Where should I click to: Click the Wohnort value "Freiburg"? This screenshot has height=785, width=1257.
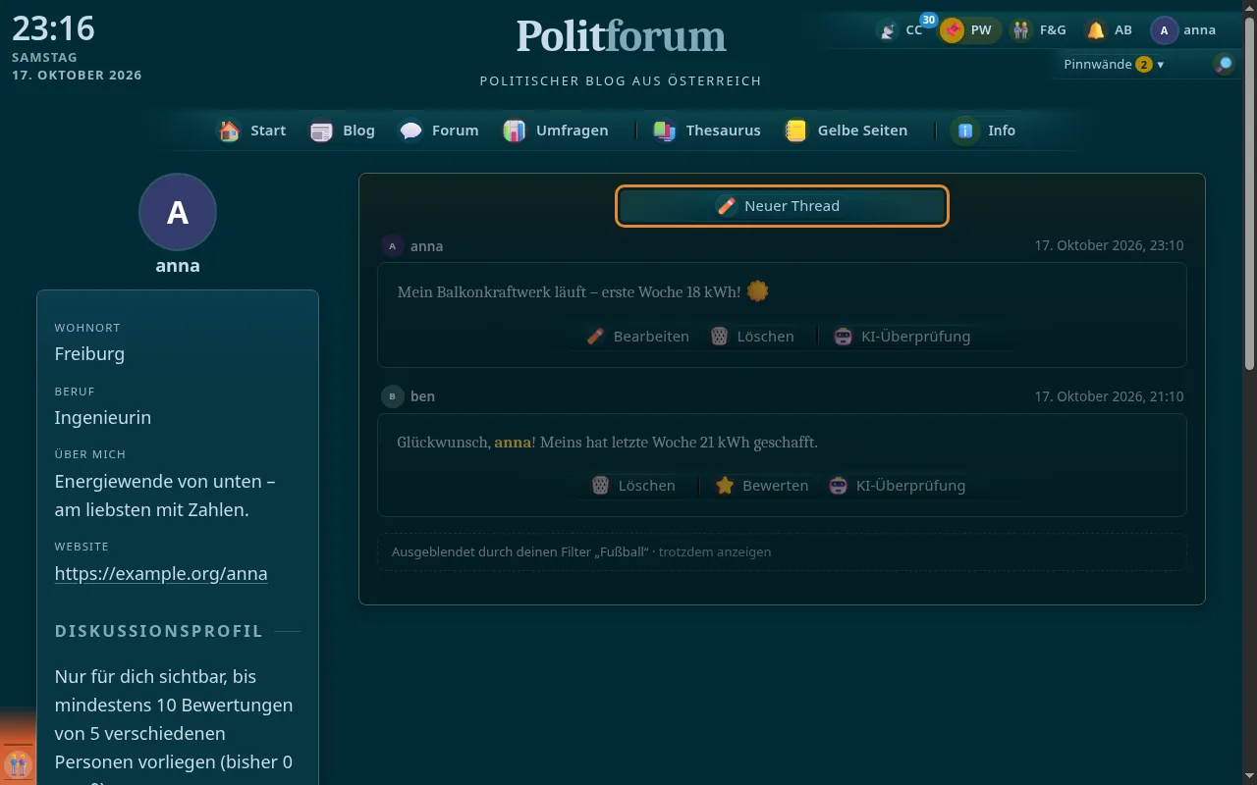pos(89,354)
